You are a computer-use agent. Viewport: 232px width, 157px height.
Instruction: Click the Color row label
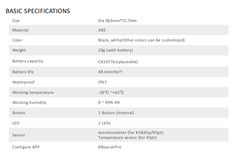point(17,40)
